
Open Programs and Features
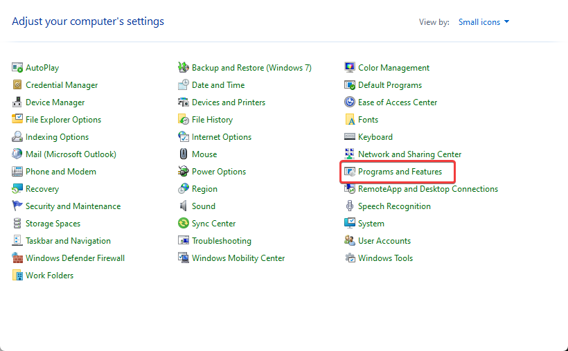(x=400, y=172)
